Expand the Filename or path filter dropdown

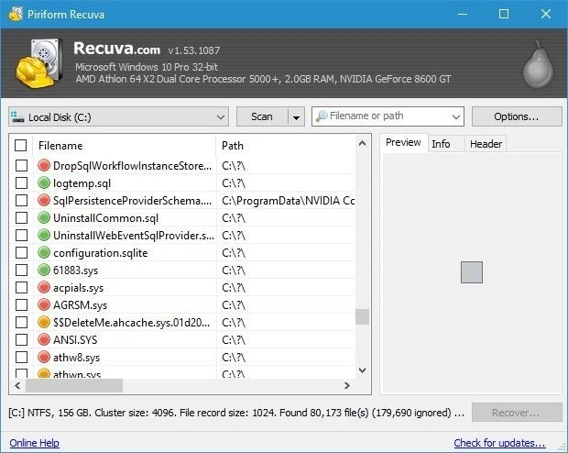click(455, 116)
